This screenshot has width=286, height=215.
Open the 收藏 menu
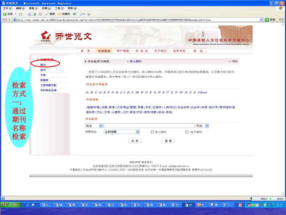pos(46,8)
